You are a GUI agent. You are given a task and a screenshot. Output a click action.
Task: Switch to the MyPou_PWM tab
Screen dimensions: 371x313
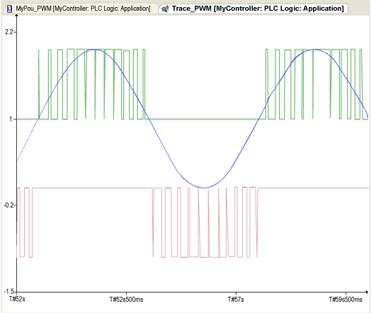(80, 8)
